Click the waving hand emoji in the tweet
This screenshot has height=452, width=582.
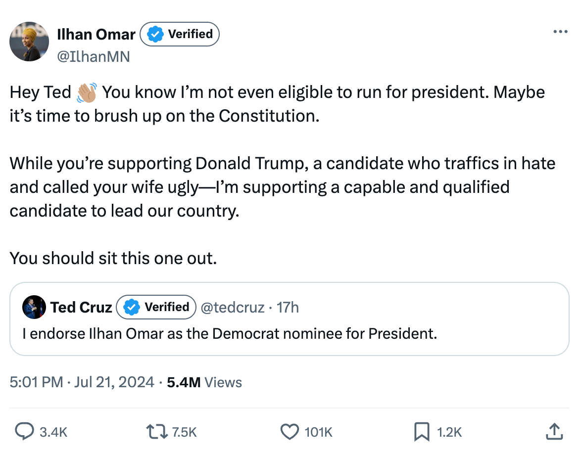coord(87,91)
